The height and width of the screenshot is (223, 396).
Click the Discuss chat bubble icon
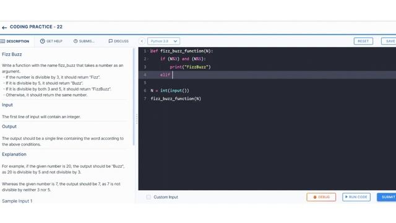pos(110,41)
